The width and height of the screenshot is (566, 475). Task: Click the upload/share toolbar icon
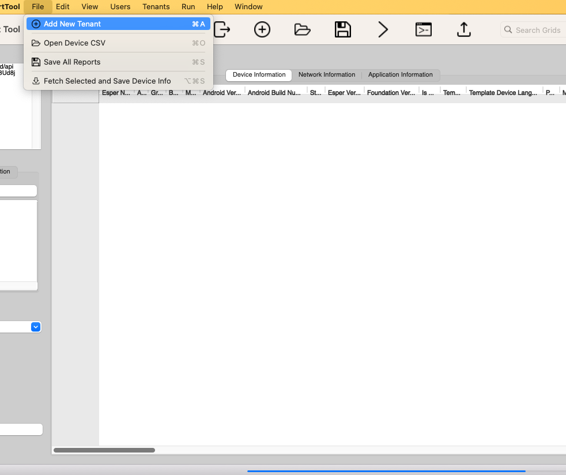pyautogui.click(x=463, y=29)
